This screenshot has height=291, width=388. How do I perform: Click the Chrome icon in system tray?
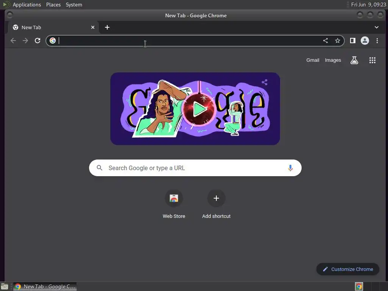(359, 286)
